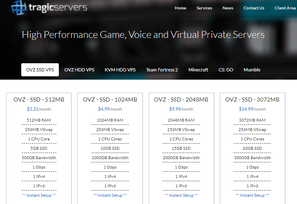Screen dimensions: 297x204
Task: Select the OVZ SSD VPS tab
Action: click(x=40, y=70)
